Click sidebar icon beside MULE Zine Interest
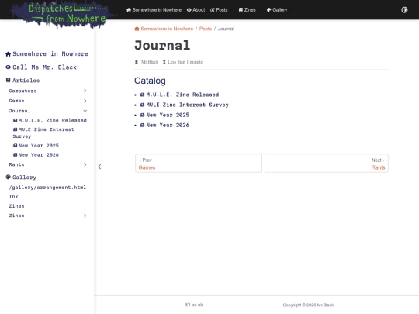Viewport: 419px width, 314px height. pyautogui.click(x=16, y=129)
